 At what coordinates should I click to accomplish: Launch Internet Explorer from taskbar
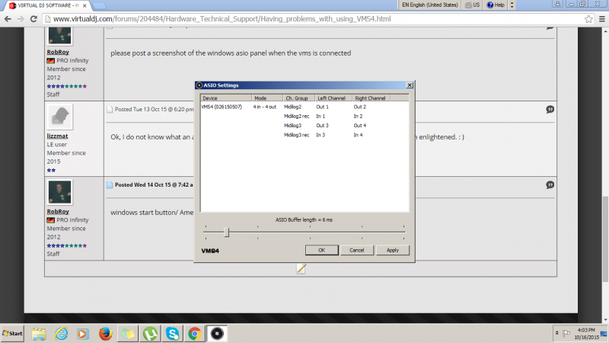pos(61,334)
